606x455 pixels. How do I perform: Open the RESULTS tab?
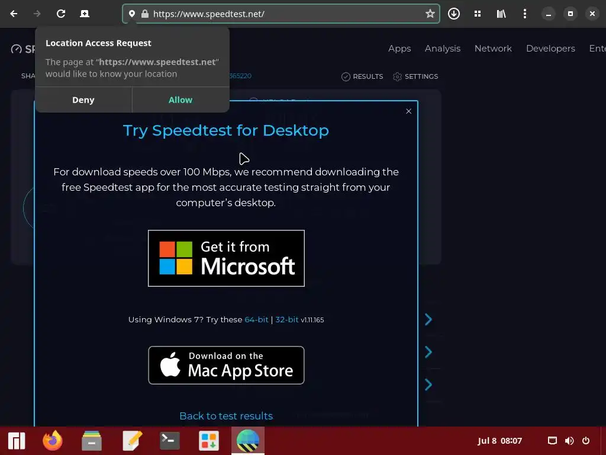tap(362, 76)
